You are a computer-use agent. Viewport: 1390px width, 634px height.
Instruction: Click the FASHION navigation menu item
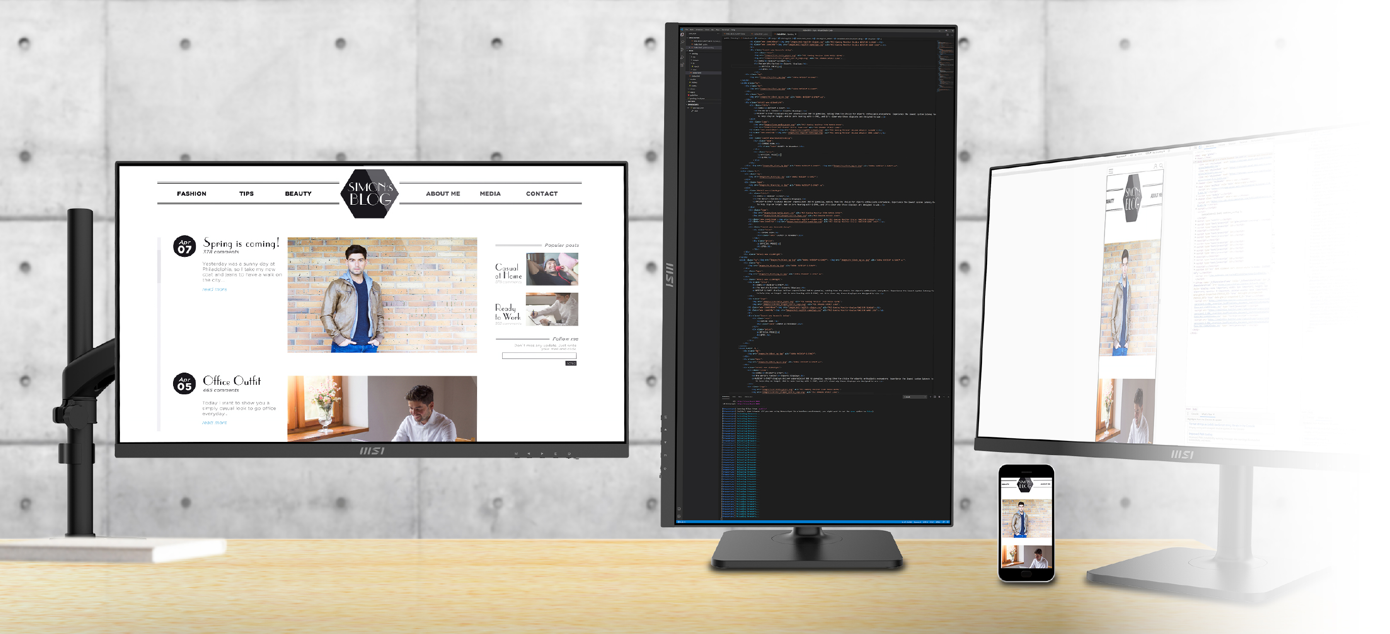pyautogui.click(x=191, y=193)
